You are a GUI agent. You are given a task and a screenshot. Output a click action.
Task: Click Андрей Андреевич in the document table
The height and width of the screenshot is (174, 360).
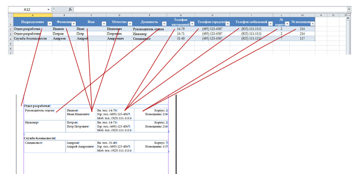[x=80, y=146]
